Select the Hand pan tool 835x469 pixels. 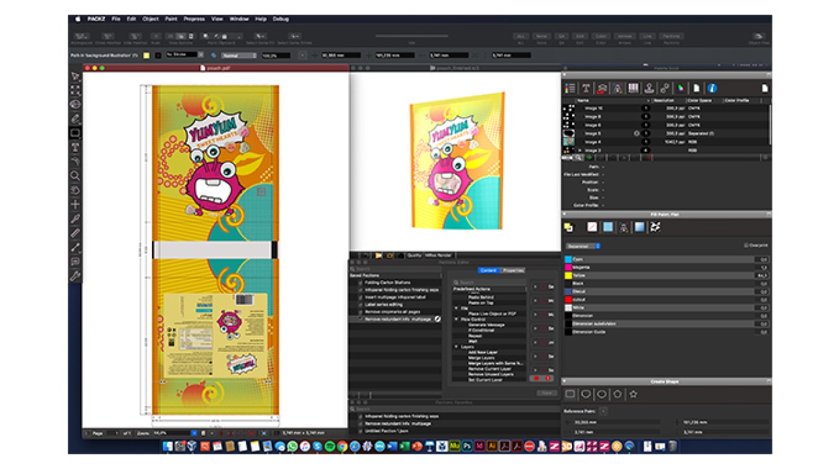point(76,190)
